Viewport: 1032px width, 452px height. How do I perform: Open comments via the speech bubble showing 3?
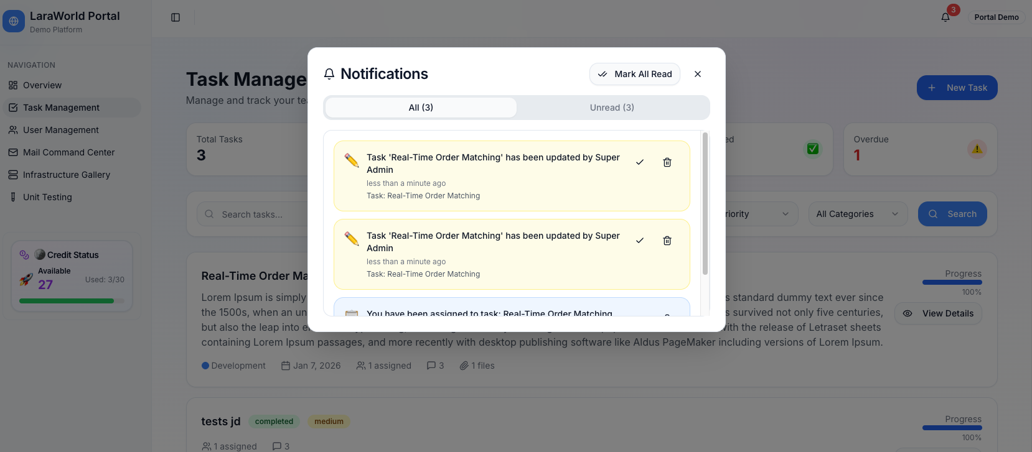click(430, 365)
